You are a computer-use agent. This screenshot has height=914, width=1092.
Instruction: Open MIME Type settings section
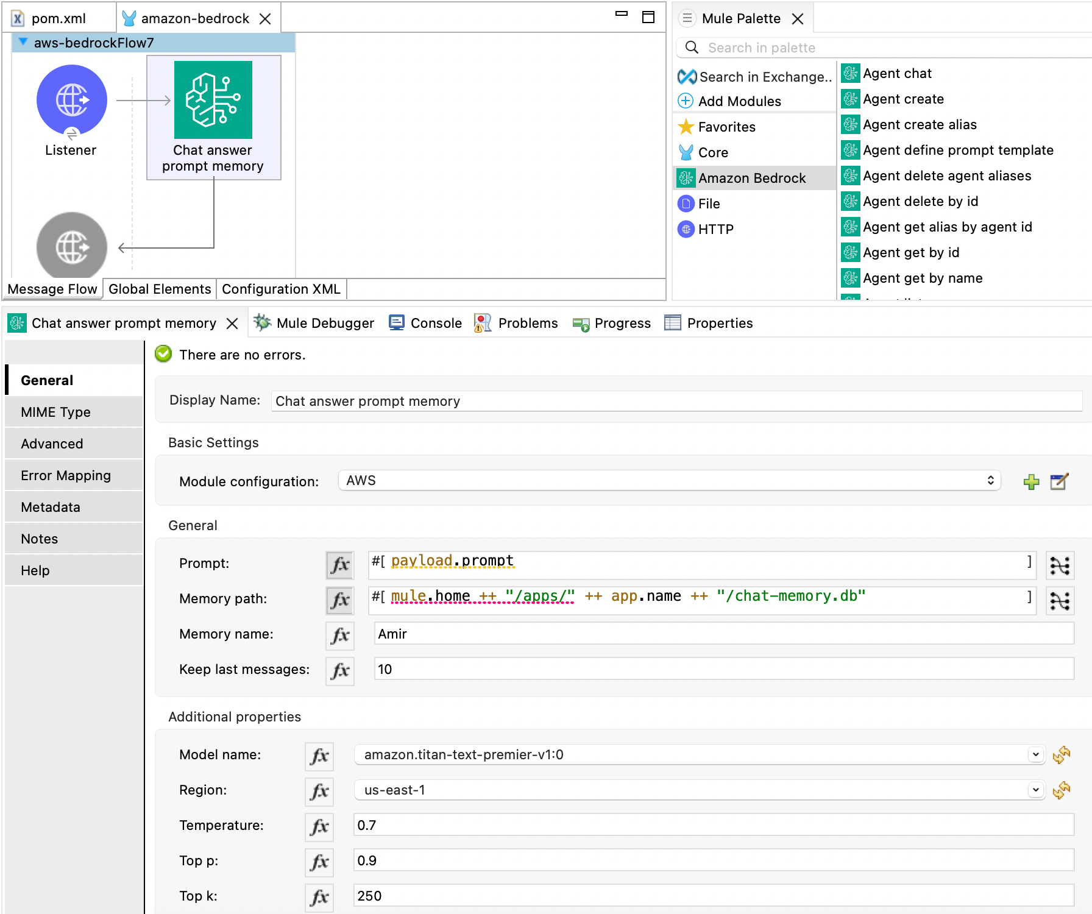pyautogui.click(x=74, y=412)
